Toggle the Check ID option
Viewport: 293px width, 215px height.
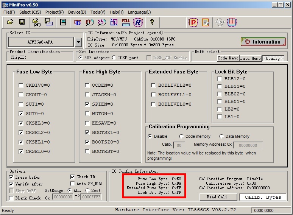pos(72,177)
